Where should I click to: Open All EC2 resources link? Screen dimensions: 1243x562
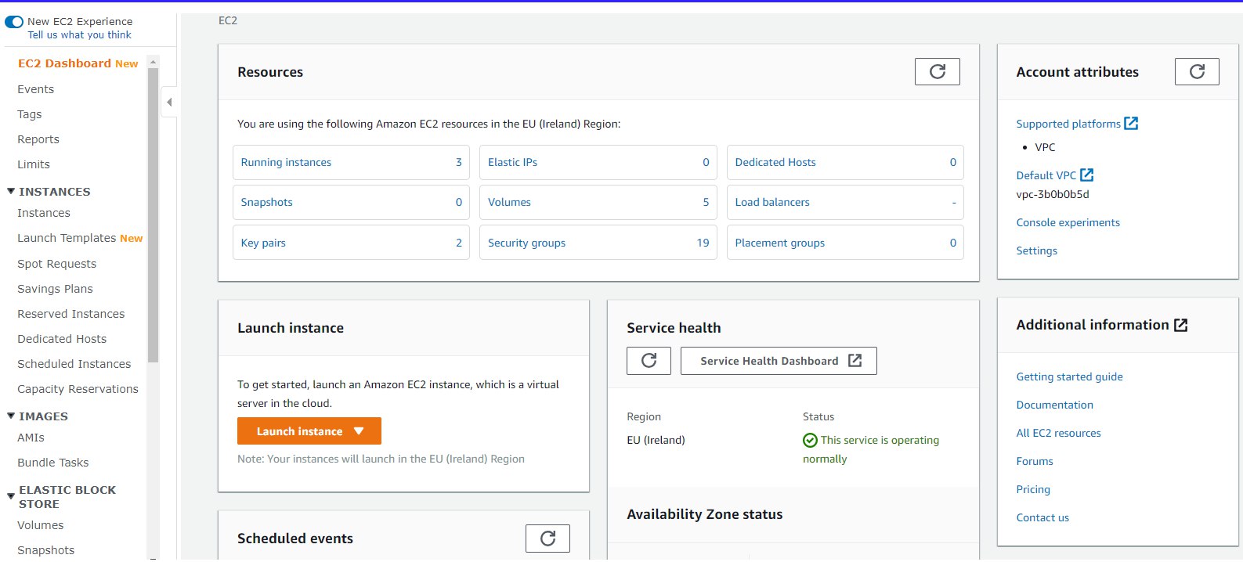(1059, 434)
